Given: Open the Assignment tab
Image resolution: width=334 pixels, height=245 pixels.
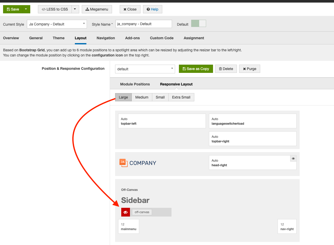Looking at the screenshot, I should [x=194, y=38].
